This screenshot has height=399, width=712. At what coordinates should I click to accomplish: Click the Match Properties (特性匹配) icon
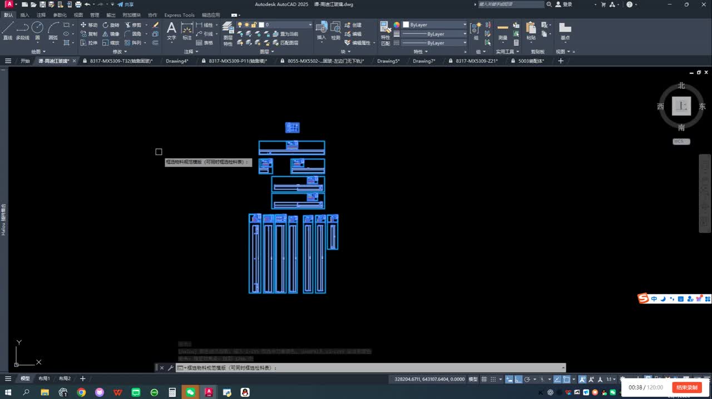[x=385, y=33]
